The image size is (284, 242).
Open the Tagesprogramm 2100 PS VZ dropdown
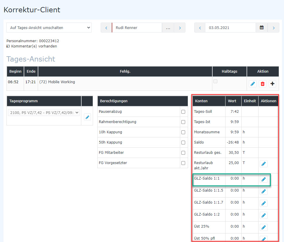[44, 113]
